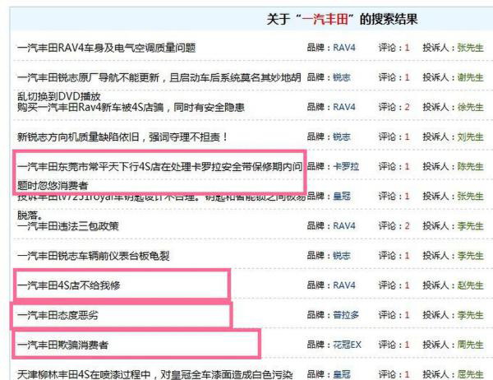Open complaint 一汽丰田违法三包政策
This screenshot has width=493, height=380.
(x=68, y=226)
